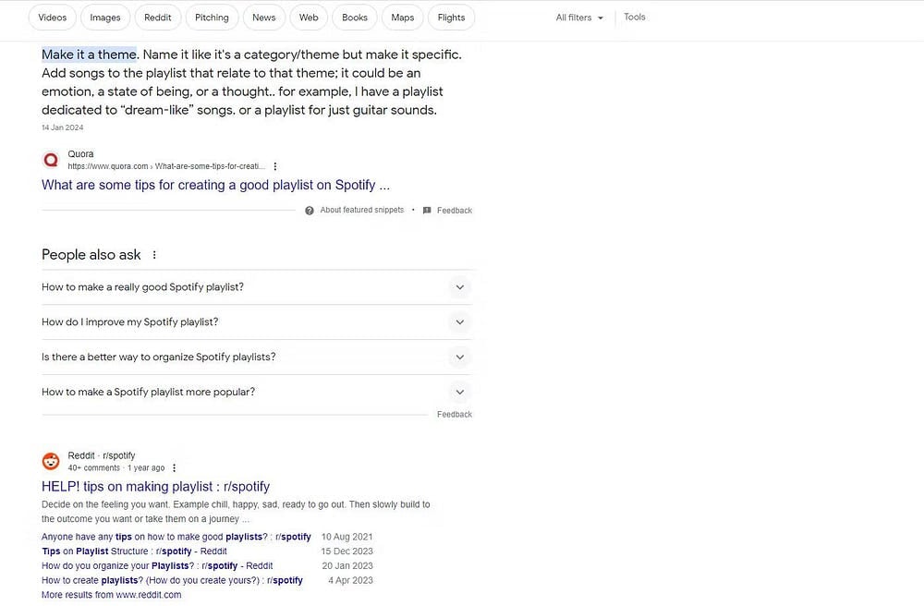
Task: Click Feedback link beside About featured snippets
Action: [455, 211]
